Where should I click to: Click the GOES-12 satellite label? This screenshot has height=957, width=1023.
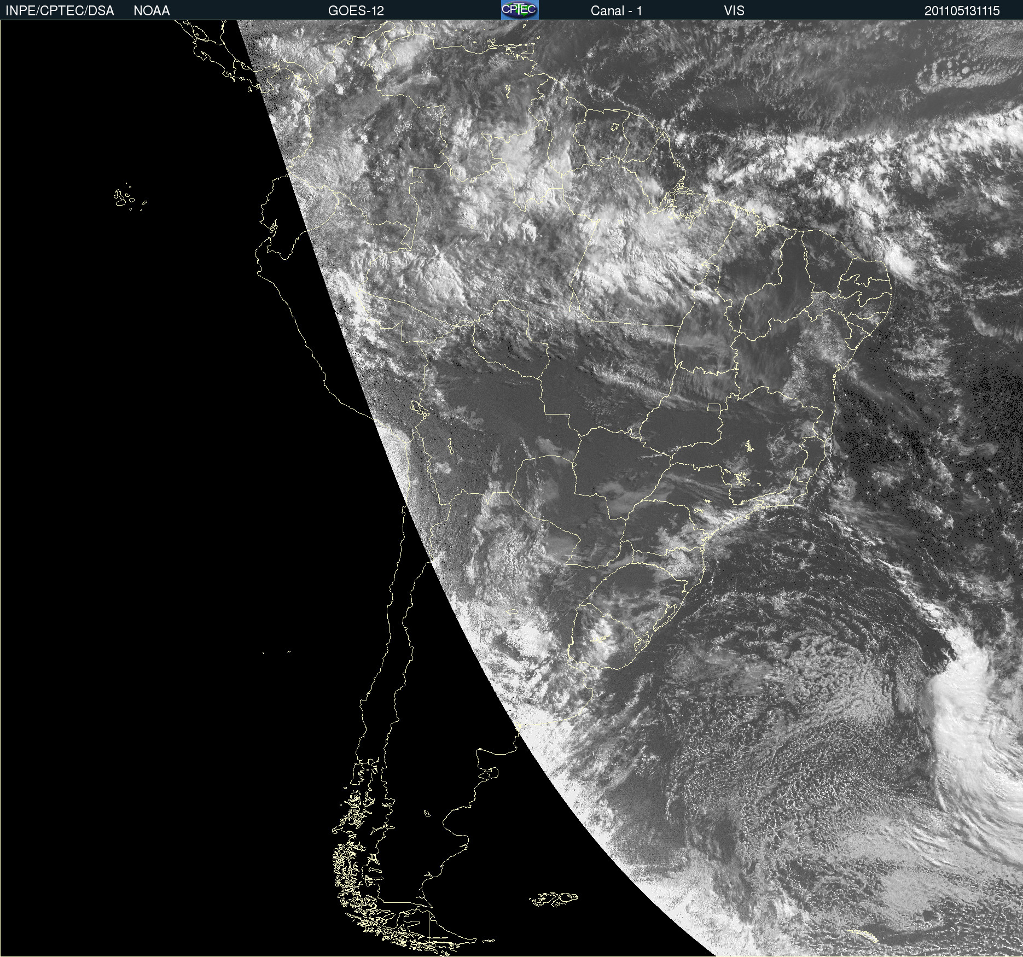(356, 11)
